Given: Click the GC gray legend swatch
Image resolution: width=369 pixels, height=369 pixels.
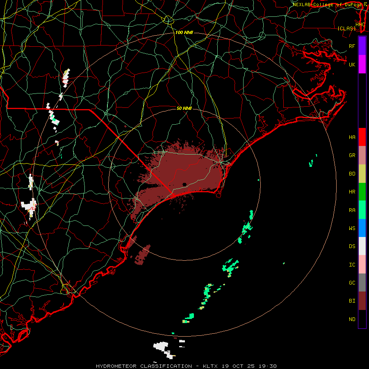Looking at the screenshot, I should click(x=362, y=282).
